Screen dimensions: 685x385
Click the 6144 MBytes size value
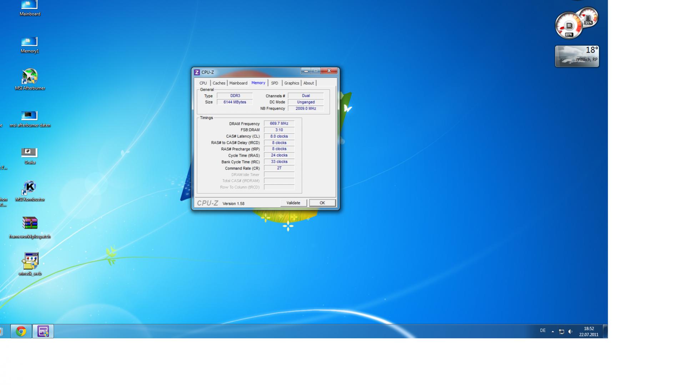click(x=235, y=102)
